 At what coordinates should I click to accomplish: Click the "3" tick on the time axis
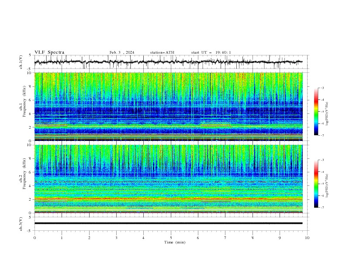[x=116, y=238]
